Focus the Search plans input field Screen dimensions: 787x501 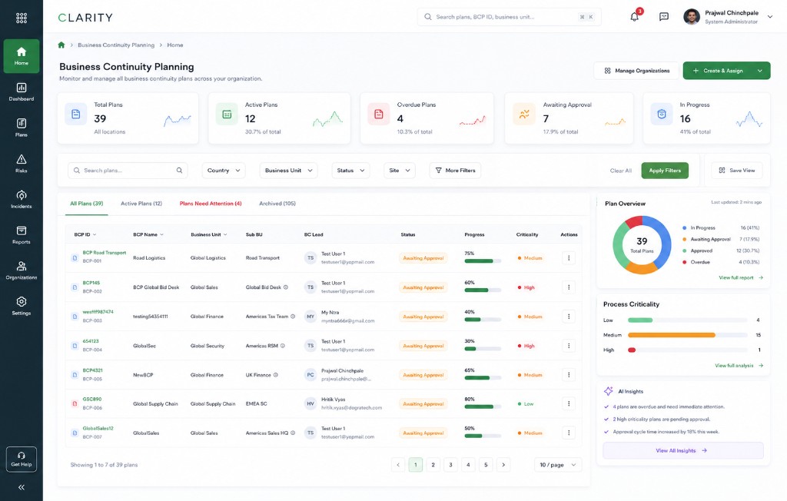click(x=128, y=170)
